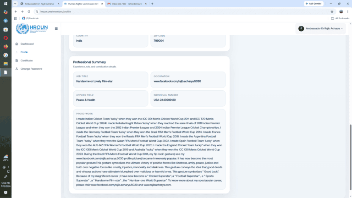
Task: Open the Windows Start button
Action: 5,4
